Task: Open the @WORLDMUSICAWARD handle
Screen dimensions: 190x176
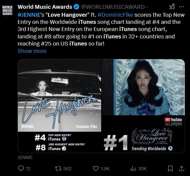Action: (x=113, y=7)
